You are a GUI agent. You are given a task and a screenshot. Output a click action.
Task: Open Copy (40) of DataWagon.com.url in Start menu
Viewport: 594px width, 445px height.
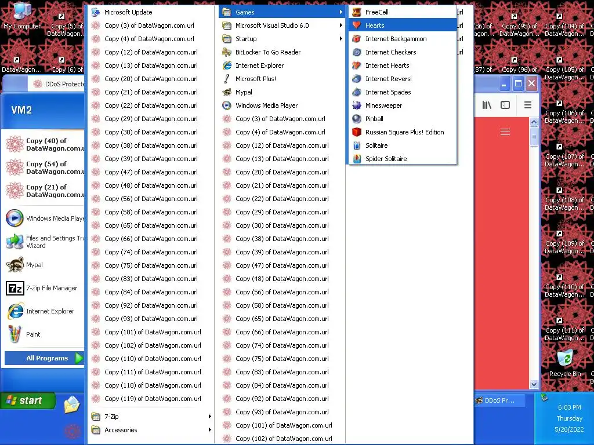point(44,144)
